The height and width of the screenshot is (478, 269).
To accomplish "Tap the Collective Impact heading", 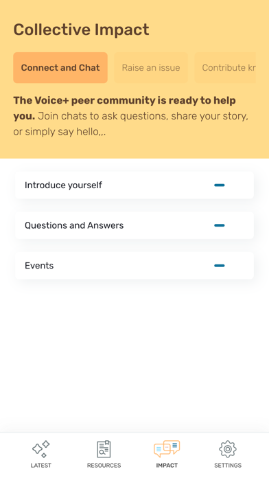I will click(x=81, y=30).
